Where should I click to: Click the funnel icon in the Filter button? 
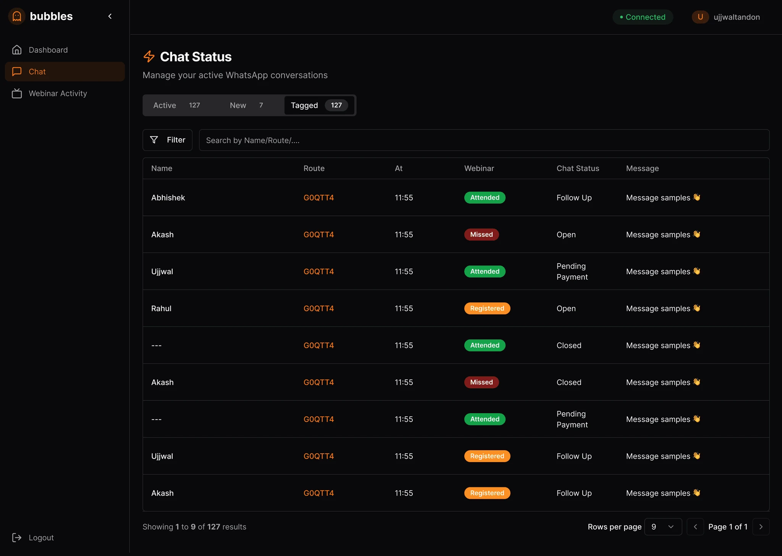pos(154,140)
